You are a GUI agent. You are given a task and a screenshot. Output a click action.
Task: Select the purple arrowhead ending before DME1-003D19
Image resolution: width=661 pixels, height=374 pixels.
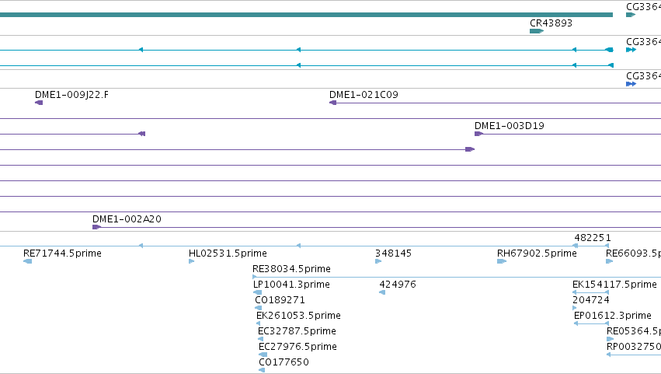pyautogui.click(x=470, y=149)
